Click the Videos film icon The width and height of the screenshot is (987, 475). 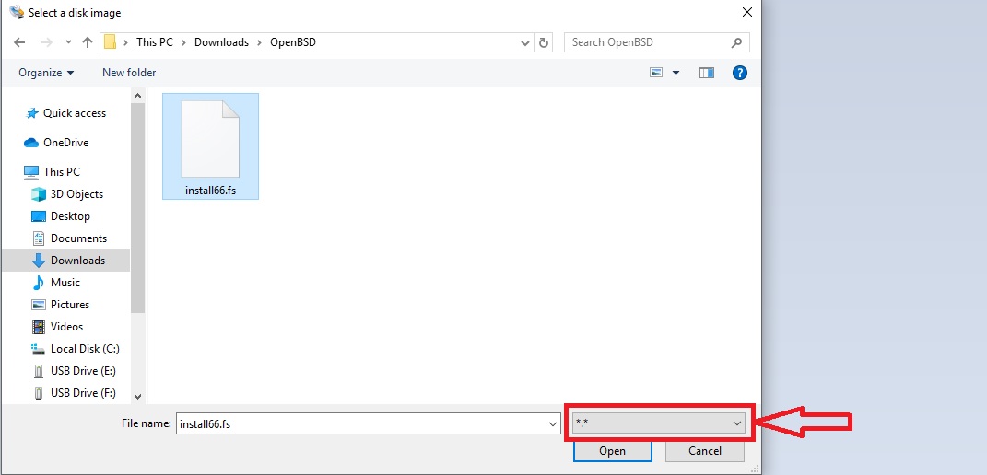click(39, 327)
